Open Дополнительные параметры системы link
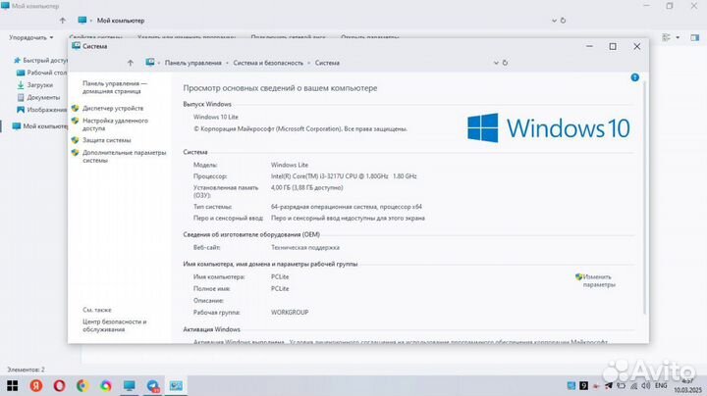Screen dimensions: 707x396 click(x=124, y=157)
